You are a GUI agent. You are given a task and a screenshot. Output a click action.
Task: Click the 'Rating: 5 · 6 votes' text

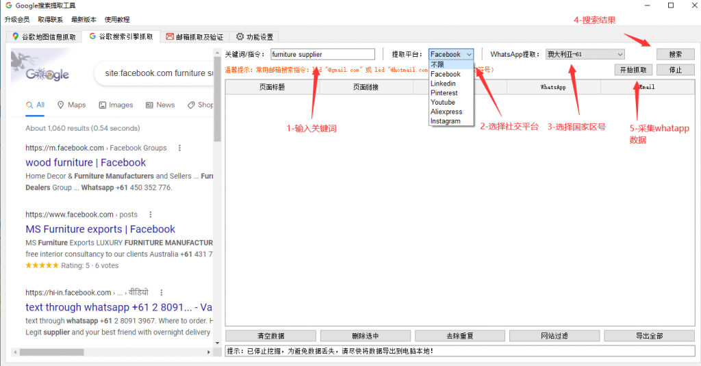pyautogui.click(x=90, y=265)
